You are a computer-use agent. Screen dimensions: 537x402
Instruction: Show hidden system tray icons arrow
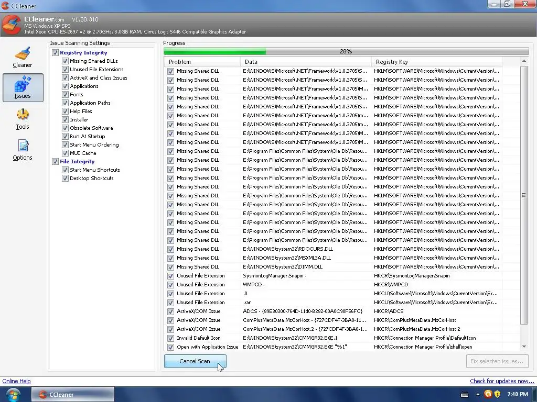point(477,395)
